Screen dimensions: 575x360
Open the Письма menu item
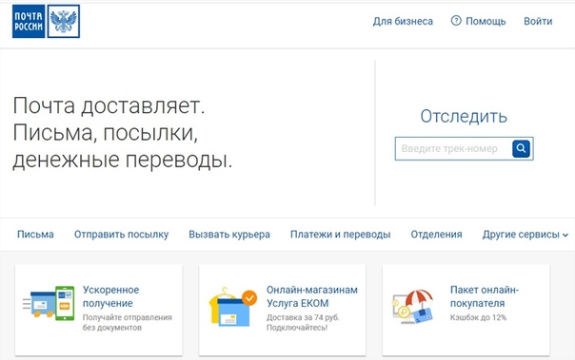click(35, 235)
